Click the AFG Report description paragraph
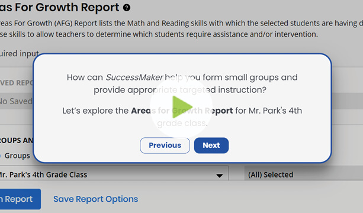 [181, 28]
